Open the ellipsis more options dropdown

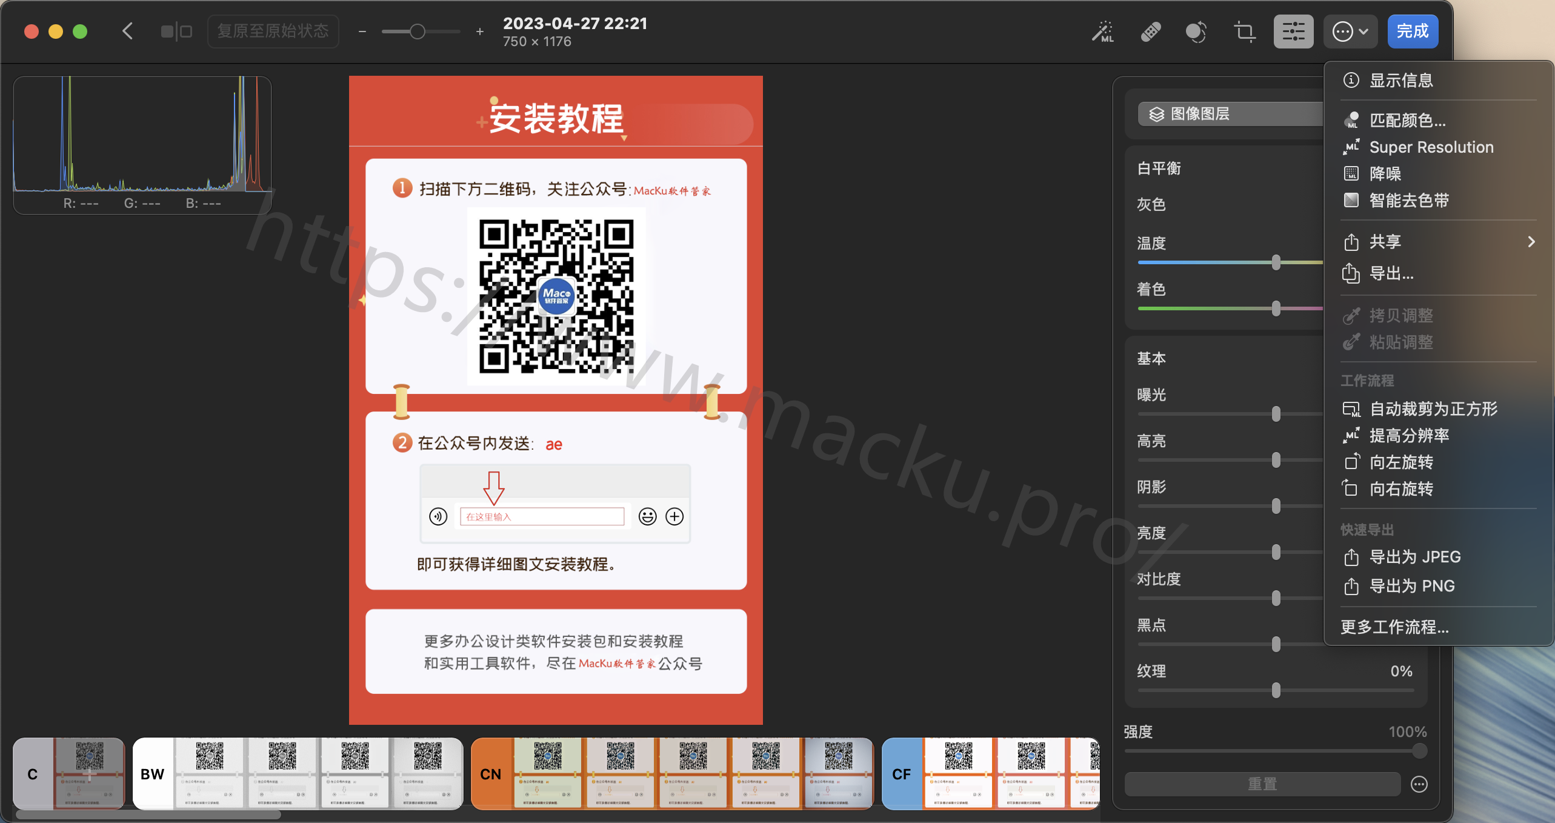pos(1350,32)
